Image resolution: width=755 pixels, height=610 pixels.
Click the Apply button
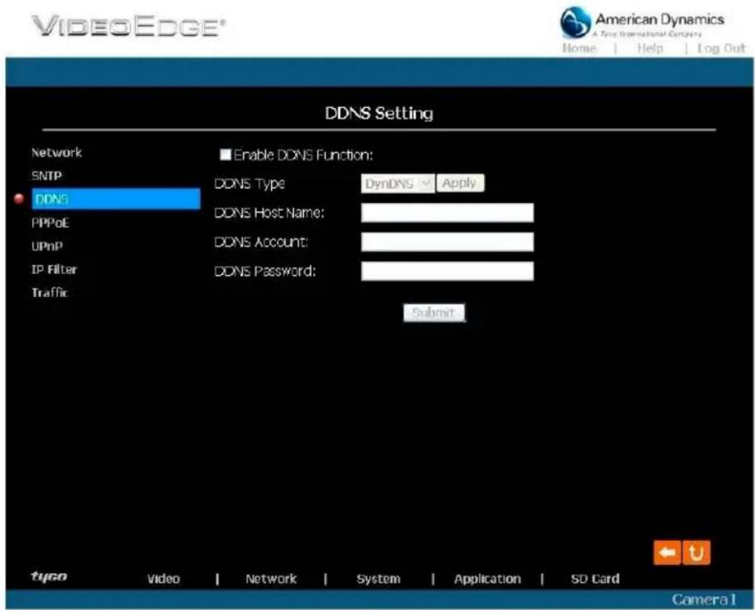click(460, 183)
